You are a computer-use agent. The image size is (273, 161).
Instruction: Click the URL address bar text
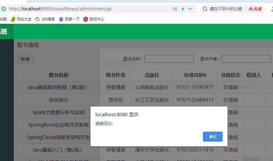pyautogui.click(x=60, y=9)
